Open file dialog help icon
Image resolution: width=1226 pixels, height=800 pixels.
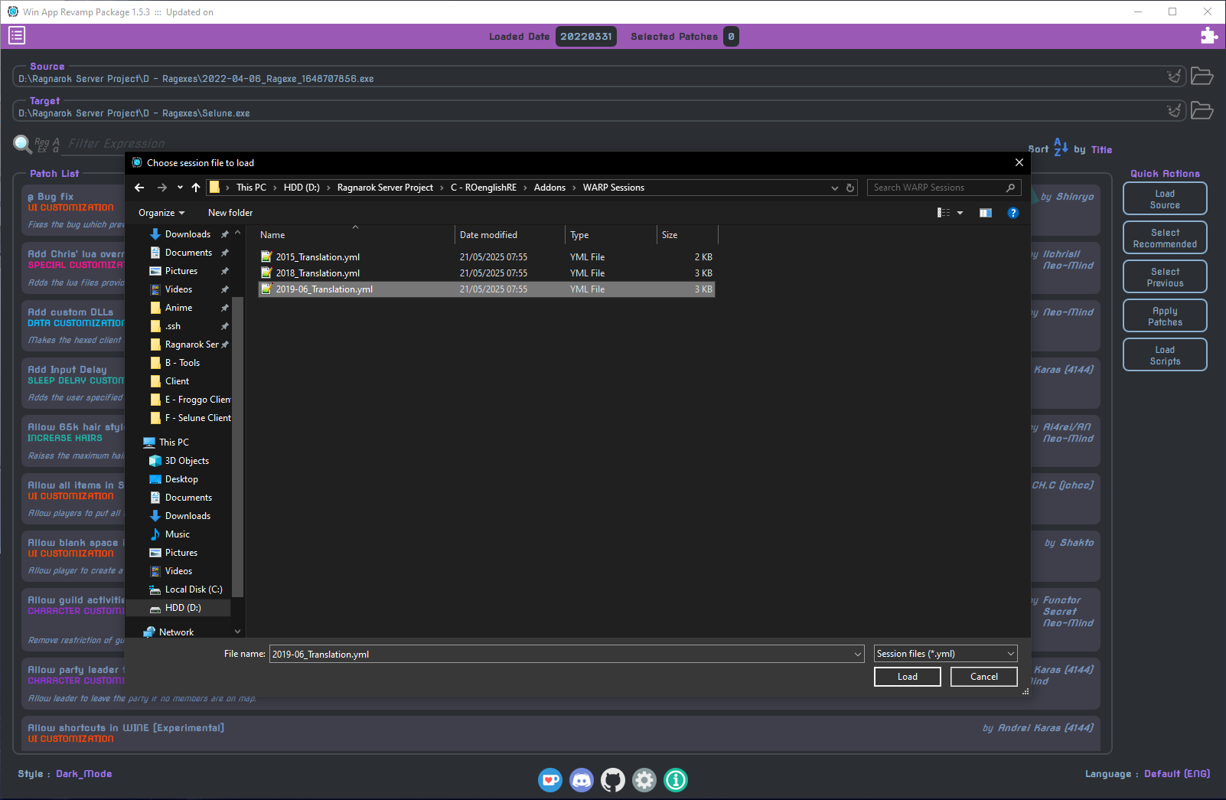pos(1013,213)
